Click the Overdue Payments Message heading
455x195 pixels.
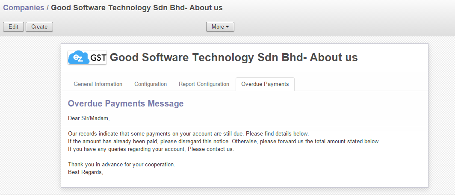coord(126,103)
